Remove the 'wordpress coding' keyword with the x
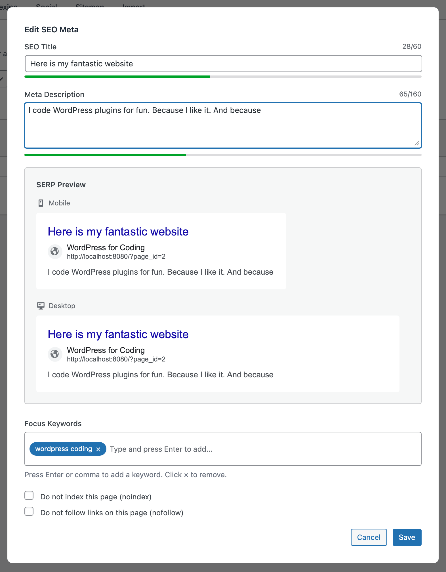The width and height of the screenshot is (446, 572). [x=99, y=449]
